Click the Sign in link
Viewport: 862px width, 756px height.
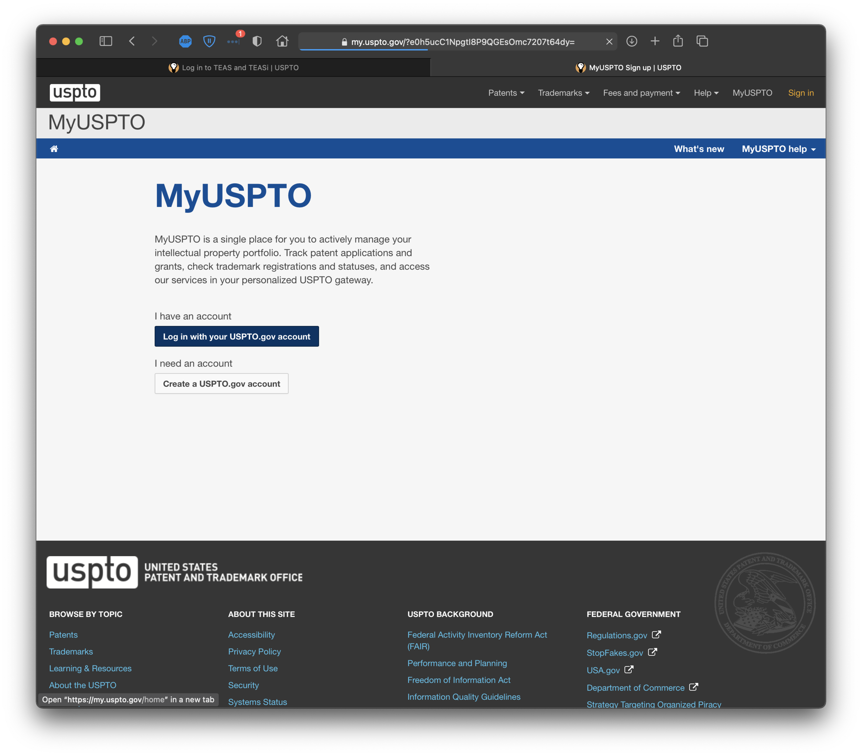tap(801, 93)
